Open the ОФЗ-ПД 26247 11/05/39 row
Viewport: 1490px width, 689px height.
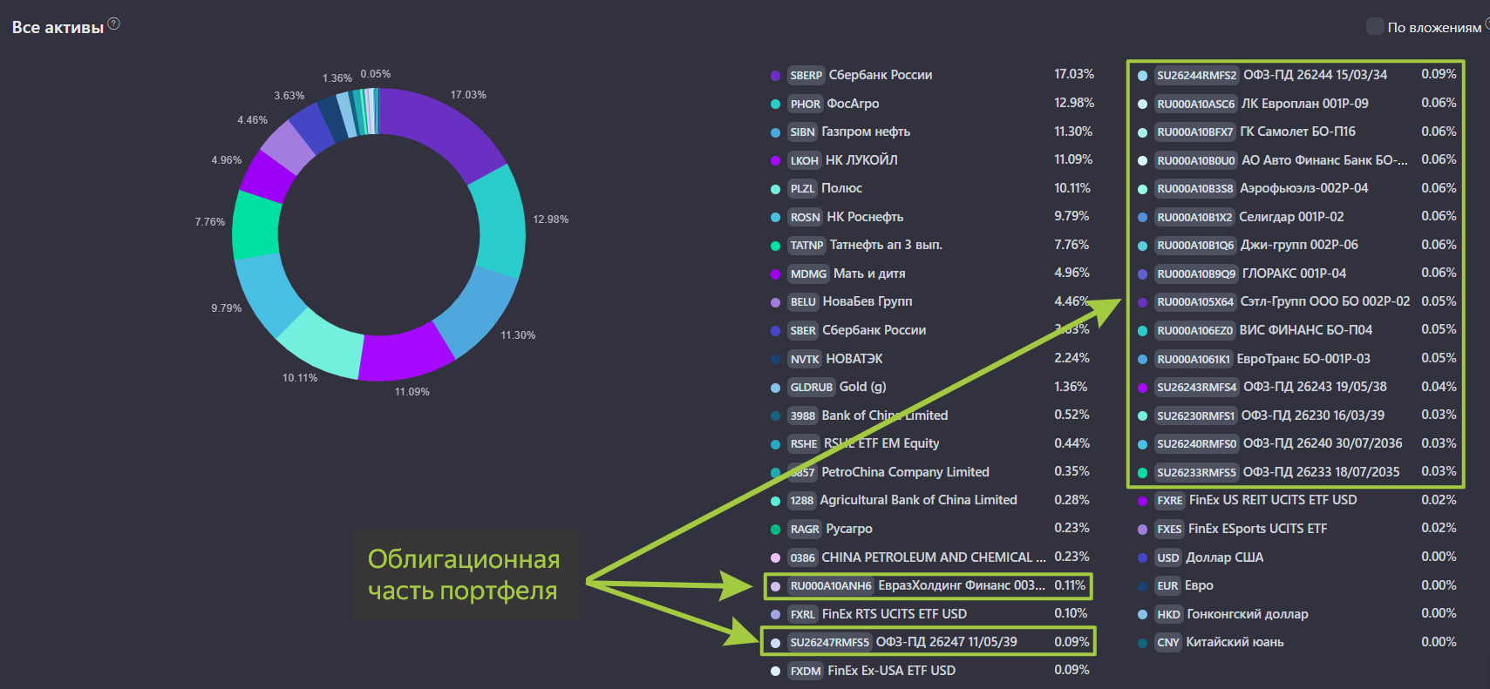[929, 643]
